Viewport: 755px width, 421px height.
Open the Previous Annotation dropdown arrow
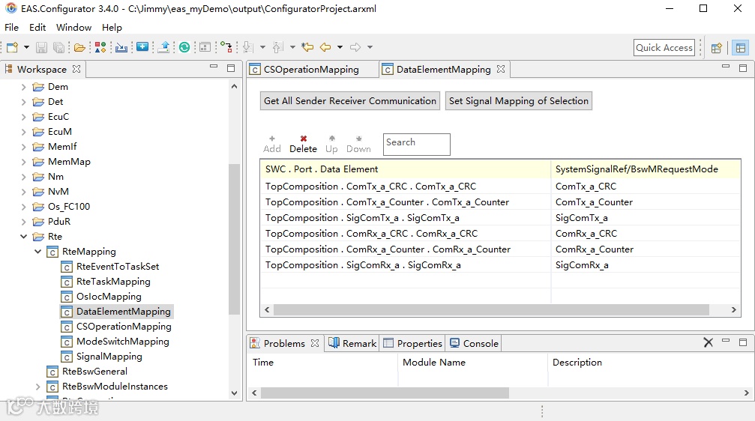(292, 47)
